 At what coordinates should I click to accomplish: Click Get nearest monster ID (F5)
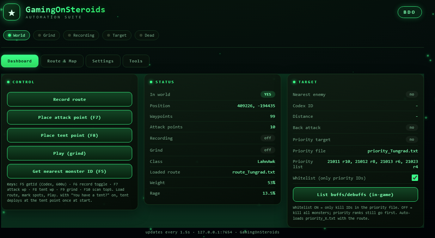(x=69, y=171)
